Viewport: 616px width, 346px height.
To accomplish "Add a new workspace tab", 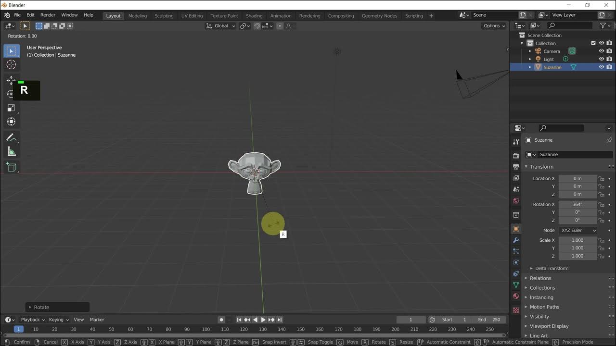I will click(x=431, y=16).
